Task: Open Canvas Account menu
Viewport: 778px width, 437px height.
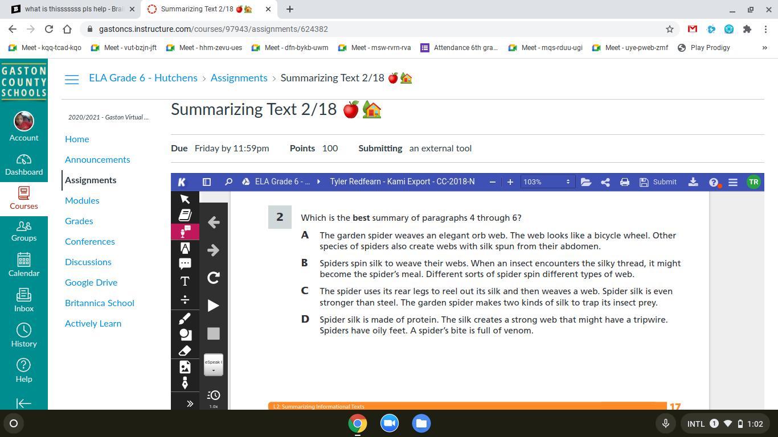Action: tap(24, 126)
